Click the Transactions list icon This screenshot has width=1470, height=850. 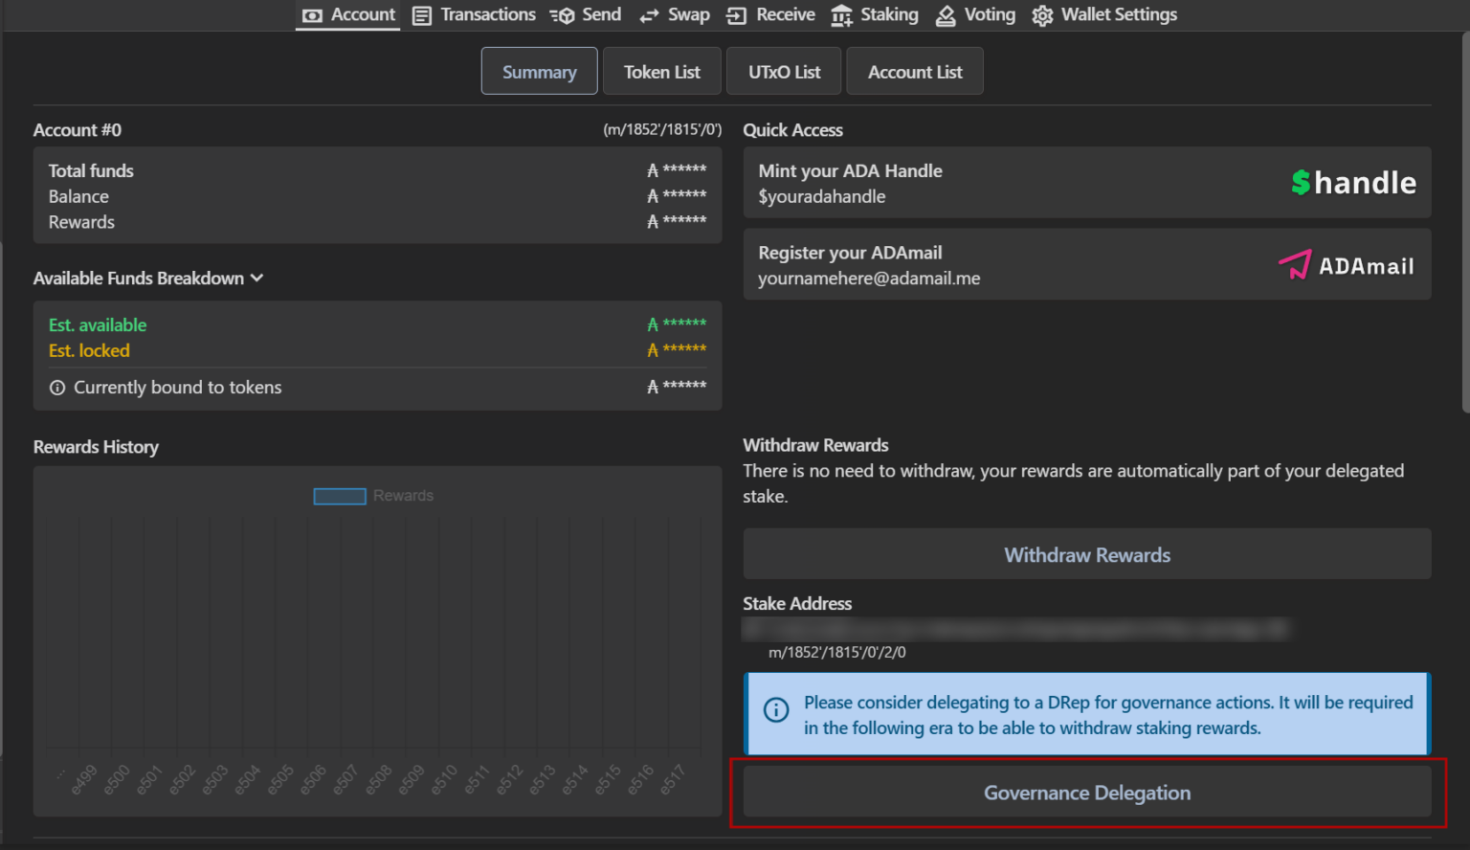click(x=422, y=15)
